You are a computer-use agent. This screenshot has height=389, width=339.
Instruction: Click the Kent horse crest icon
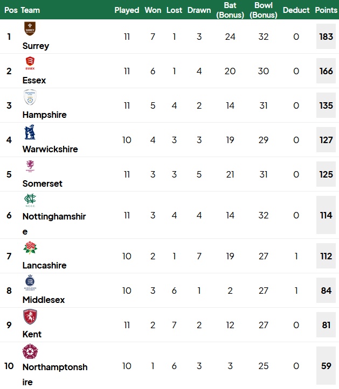pos(30,316)
